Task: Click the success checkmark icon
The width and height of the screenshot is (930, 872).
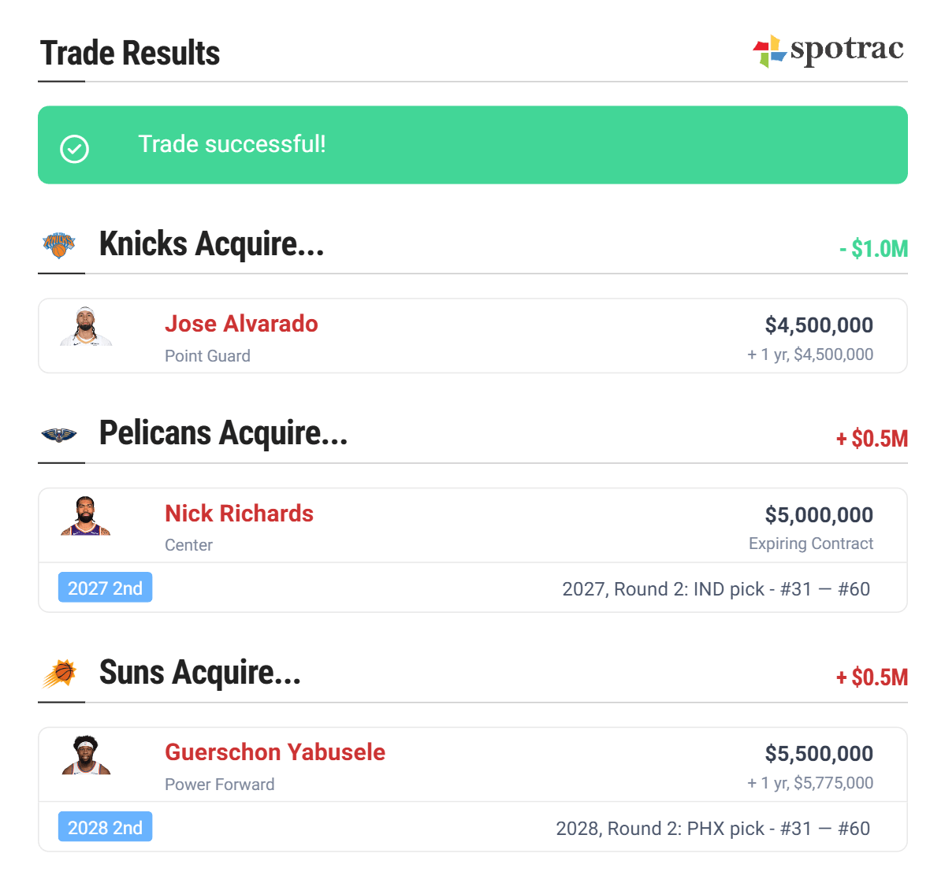Action: 75,149
